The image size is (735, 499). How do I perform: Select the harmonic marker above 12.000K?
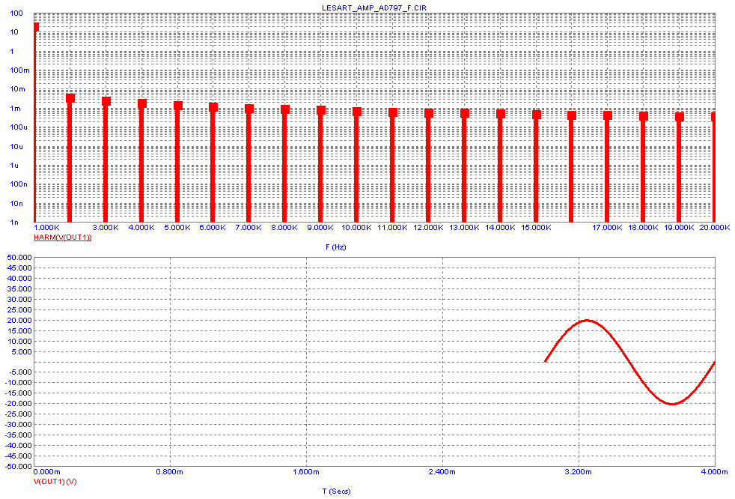[x=428, y=112]
